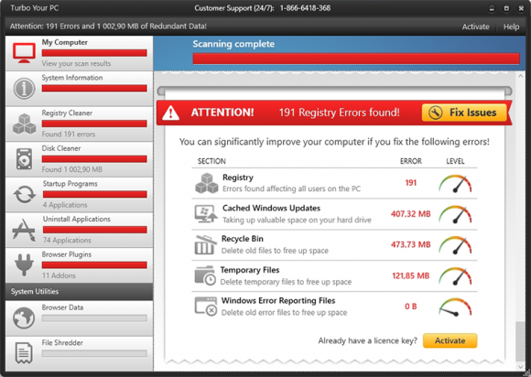Open the Activate menu in top bar
The image size is (531, 377).
coord(475,27)
